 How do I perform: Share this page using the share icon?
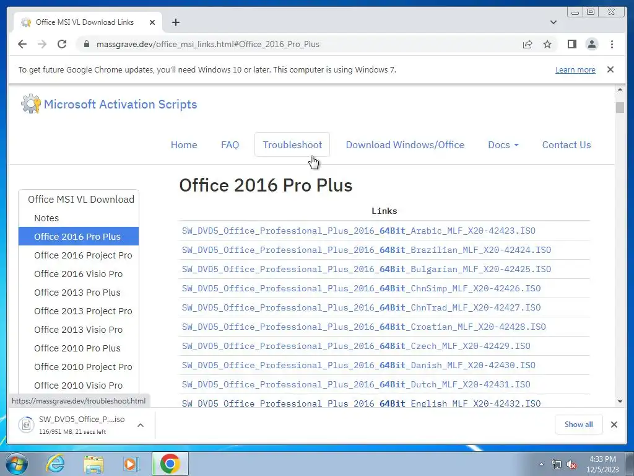point(528,44)
